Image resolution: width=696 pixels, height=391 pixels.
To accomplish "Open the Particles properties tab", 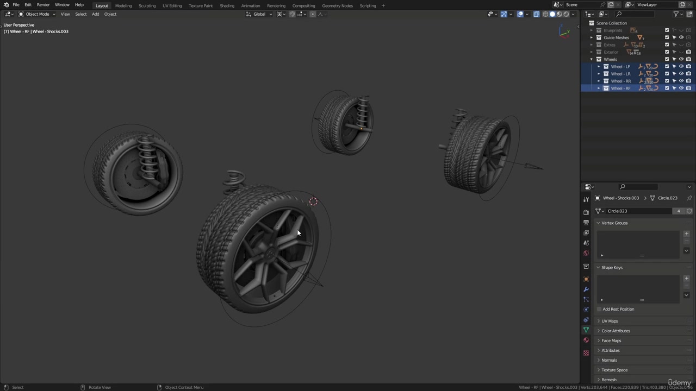I will click(586, 299).
